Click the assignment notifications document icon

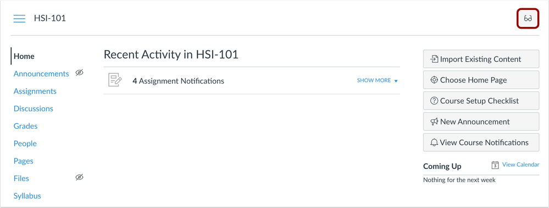click(115, 80)
